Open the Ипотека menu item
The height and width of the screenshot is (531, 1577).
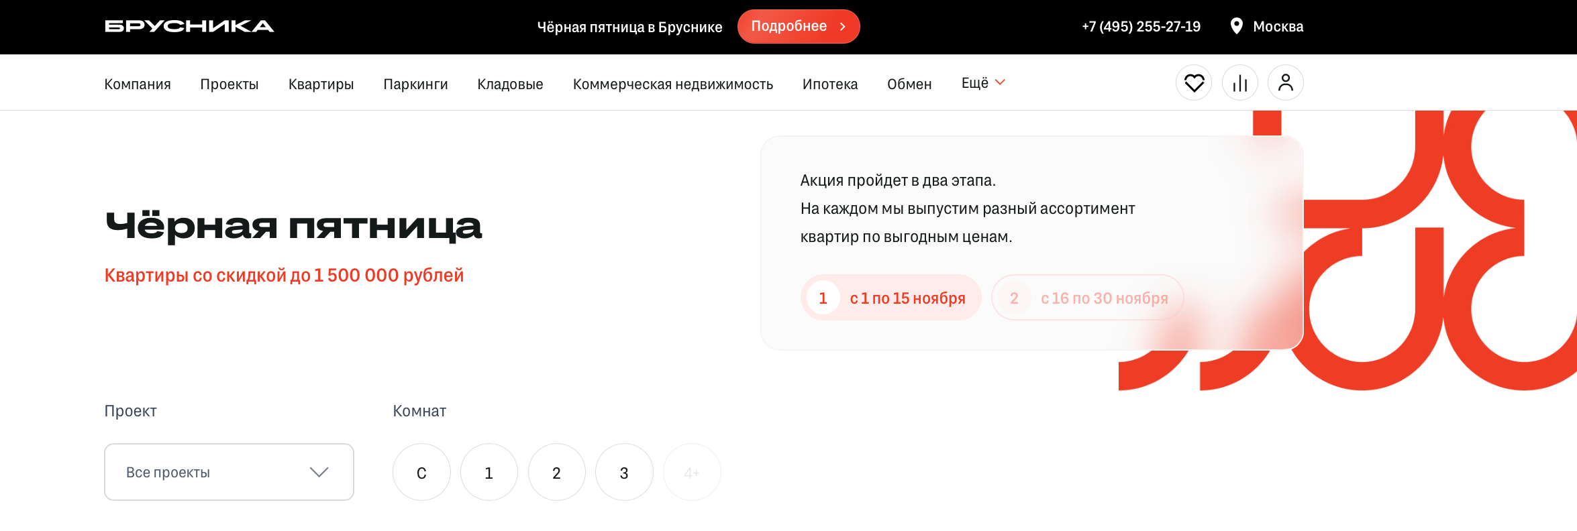[x=830, y=84]
